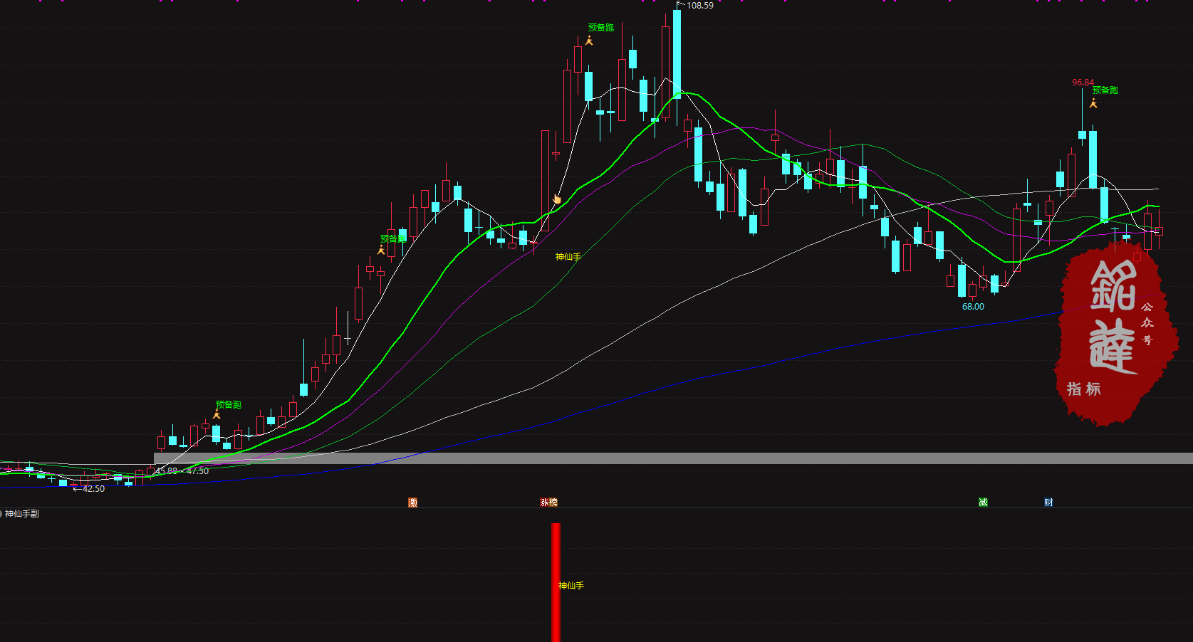Click the 神仙手副 indicator title
This screenshot has height=642, width=1193.
coord(22,514)
